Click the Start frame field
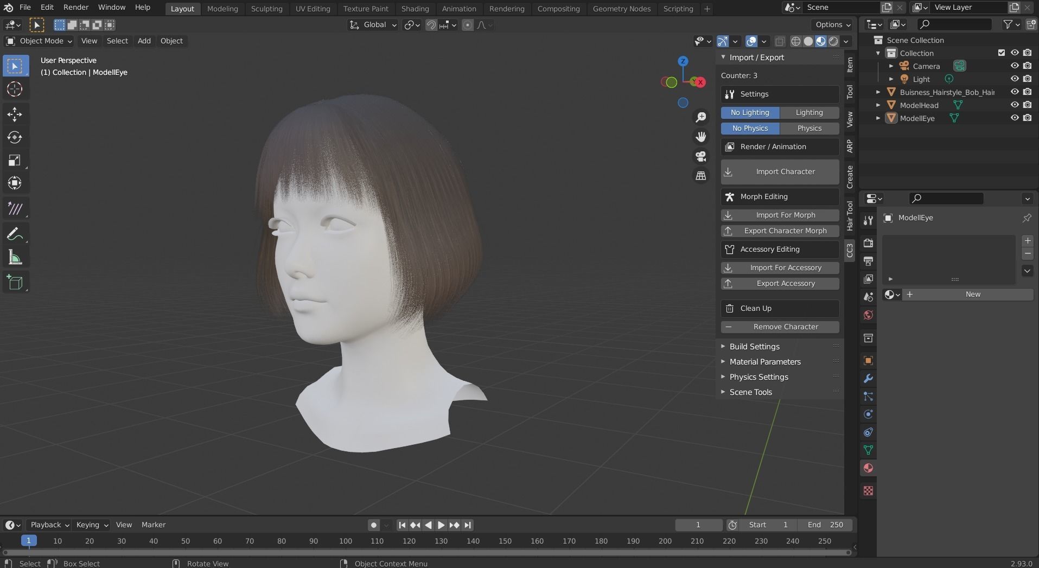The image size is (1039, 568). (x=768, y=525)
